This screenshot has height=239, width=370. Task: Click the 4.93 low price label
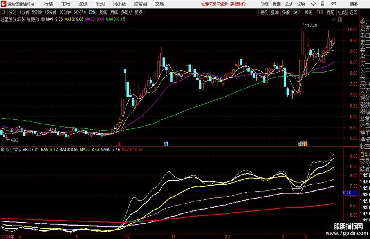click(14, 140)
